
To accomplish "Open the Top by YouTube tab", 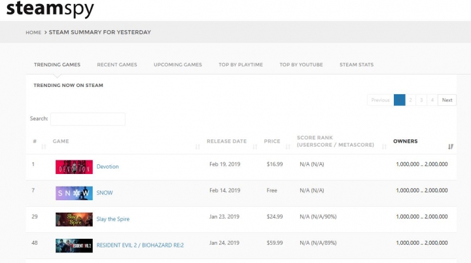I will click(x=301, y=65).
